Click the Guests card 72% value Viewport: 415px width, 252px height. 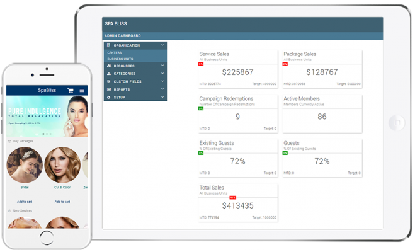pos(322,161)
